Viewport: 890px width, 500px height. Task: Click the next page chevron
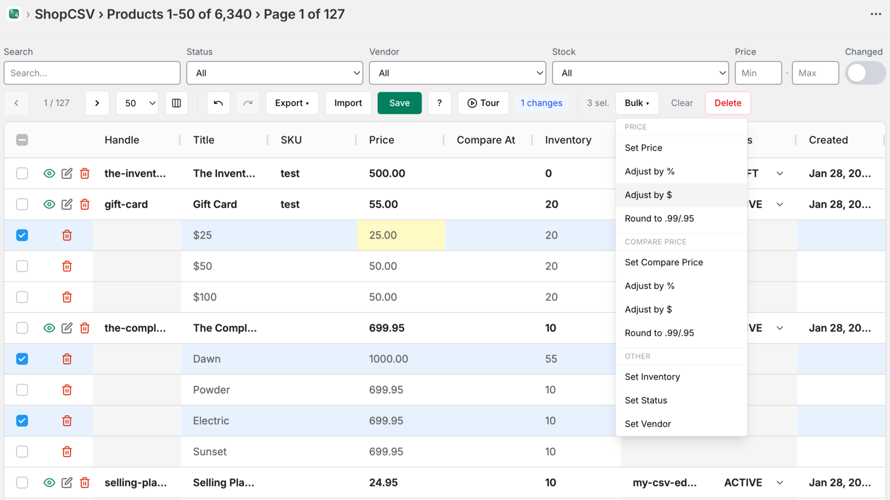pyautogui.click(x=97, y=103)
